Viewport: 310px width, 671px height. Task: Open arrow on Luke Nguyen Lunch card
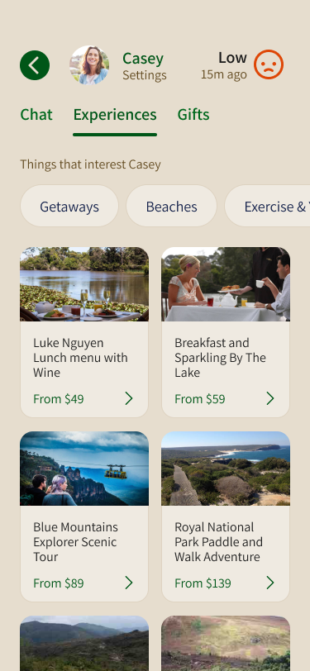click(x=129, y=399)
